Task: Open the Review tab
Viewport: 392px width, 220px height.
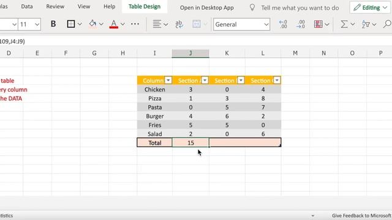Action: click(x=55, y=7)
